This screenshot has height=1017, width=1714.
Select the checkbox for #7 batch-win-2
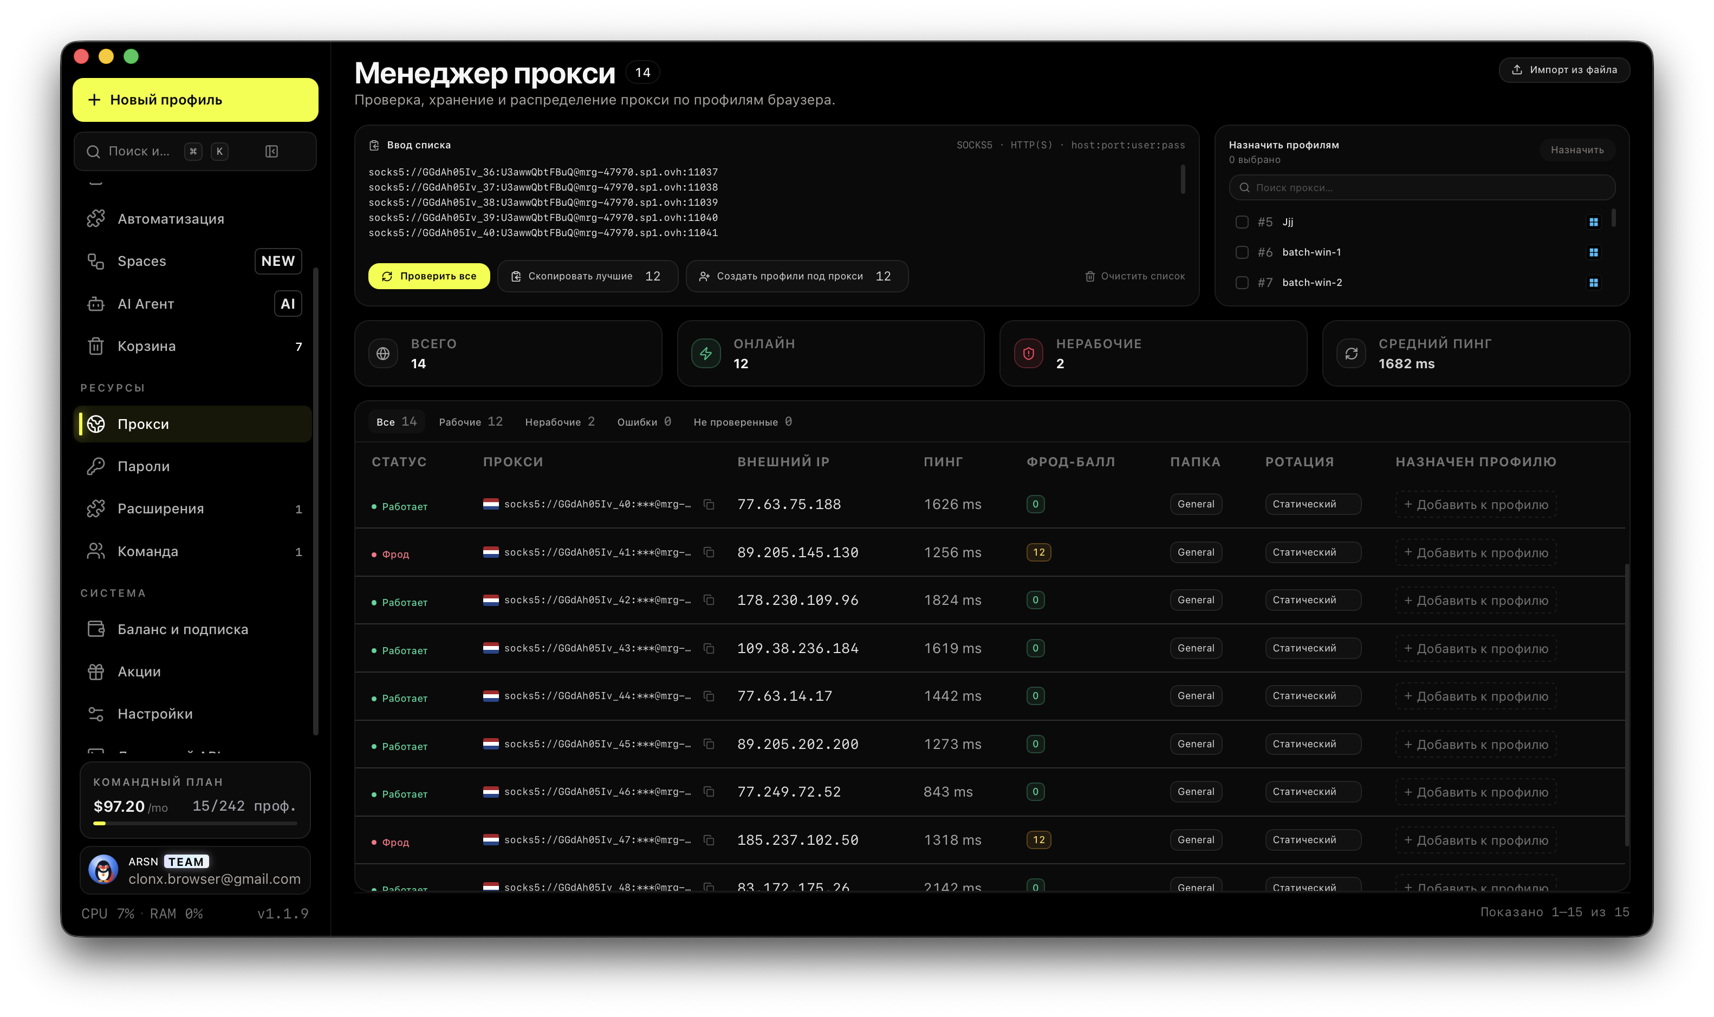1241,282
